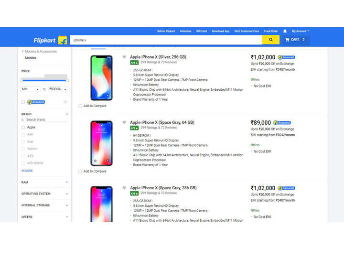Click the blue price range track
This screenshot has width=344, height=258.
tap(44, 80)
